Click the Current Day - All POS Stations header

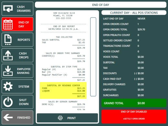[x=134, y=13]
